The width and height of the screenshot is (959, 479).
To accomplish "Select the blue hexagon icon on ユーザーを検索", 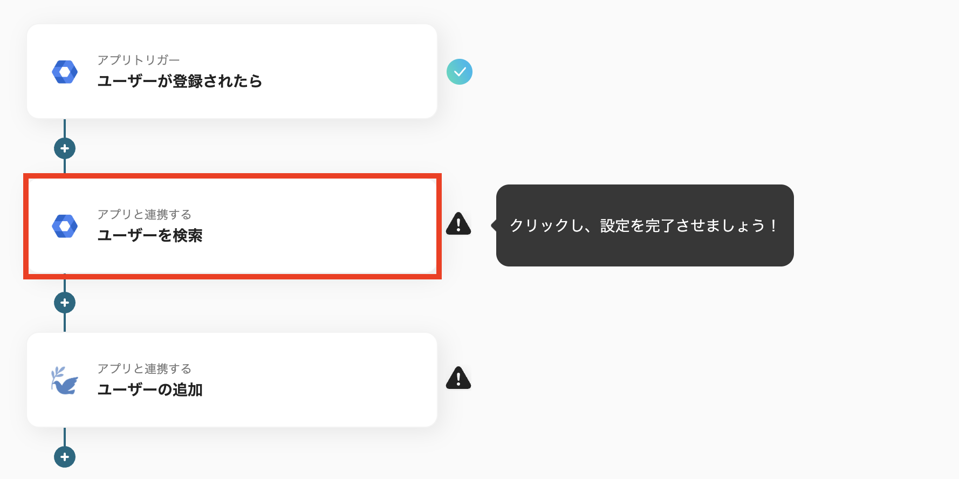I will tap(64, 225).
